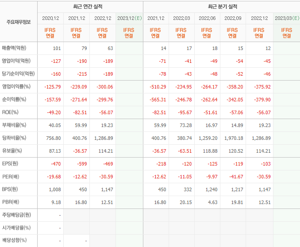Click the 2022.06 column header
Image resolution: width=300 pixels, height=247 pixels.
tap(207, 18)
